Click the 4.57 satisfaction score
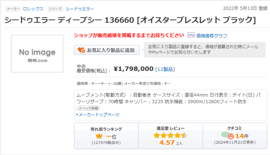This screenshot has width=270, height=155. 167,143
